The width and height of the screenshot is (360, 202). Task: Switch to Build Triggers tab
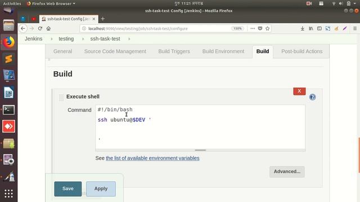click(174, 51)
